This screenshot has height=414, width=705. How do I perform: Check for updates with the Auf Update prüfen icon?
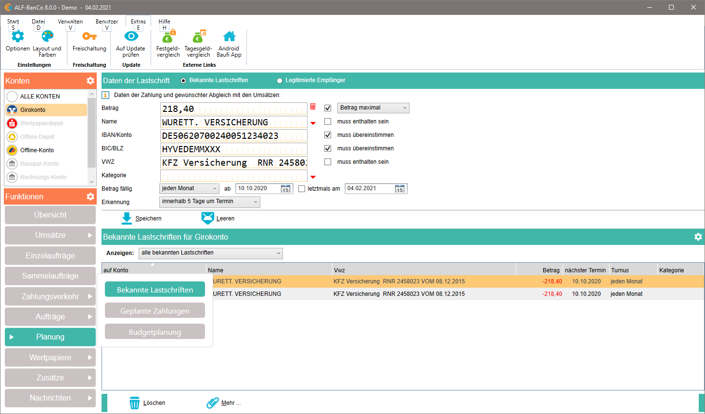[x=131, y=37]
